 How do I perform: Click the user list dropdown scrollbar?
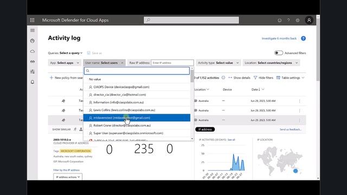click(192, 76)
